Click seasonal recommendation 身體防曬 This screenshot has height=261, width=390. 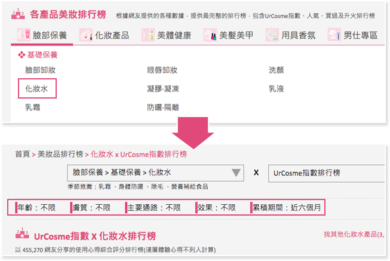tap(131, 186)
